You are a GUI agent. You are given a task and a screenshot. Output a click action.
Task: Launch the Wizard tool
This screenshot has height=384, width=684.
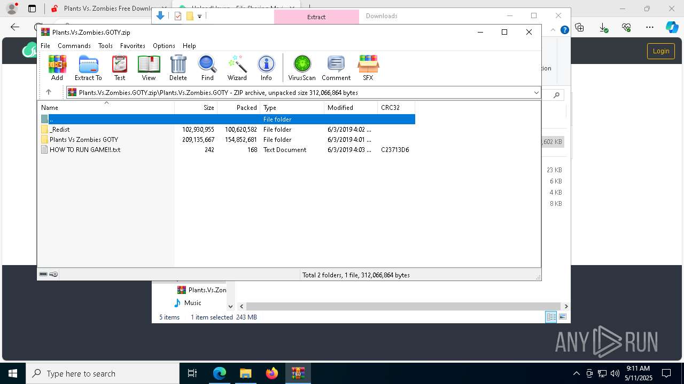(237, 68)
